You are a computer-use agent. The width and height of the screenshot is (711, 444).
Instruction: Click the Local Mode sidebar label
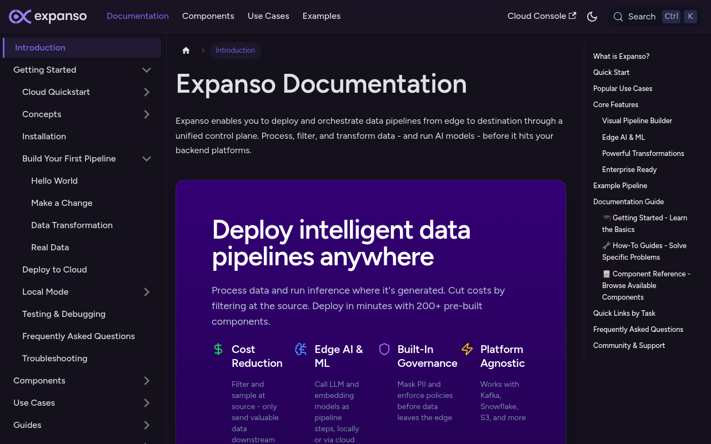(46, 292)
